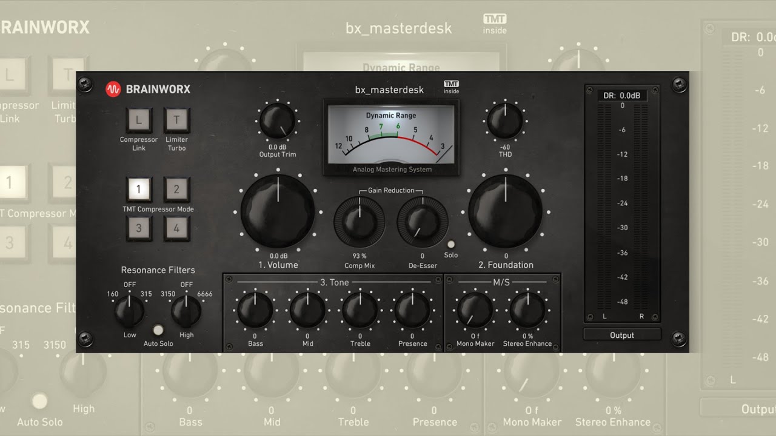Click the Mid tone knob
Viewport: 776px width, 436px height.
[x=307, y=309]
